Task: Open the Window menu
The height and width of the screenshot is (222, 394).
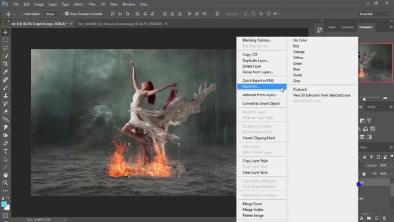Action: [129, 4]
